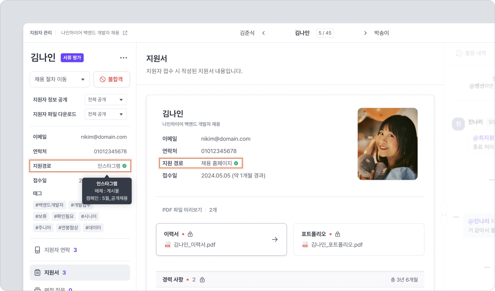Open the 이력서 PDF preview card
Viewport: 495px width, 291px height.
pos(222,239)
